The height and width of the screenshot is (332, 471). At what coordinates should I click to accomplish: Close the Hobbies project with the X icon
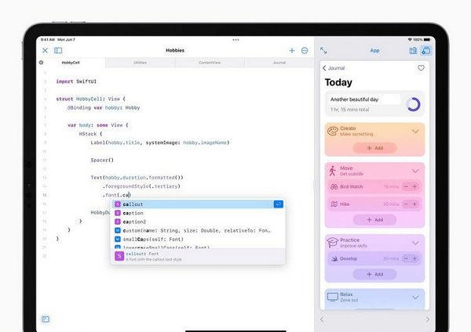tap(45, 50)
